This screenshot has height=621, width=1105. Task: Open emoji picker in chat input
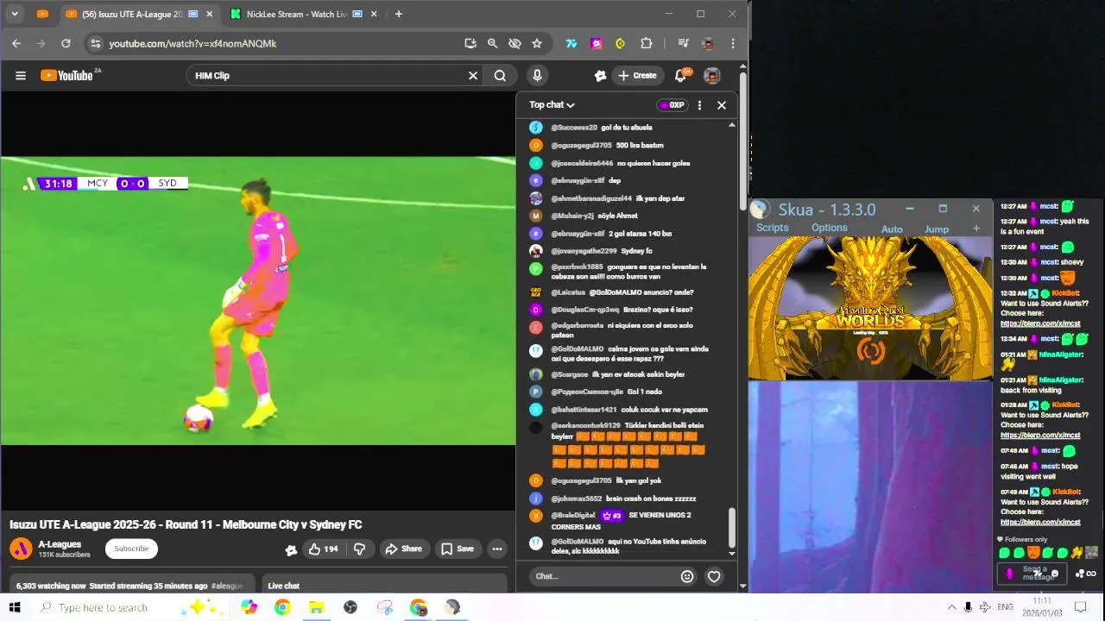[687, 576]
